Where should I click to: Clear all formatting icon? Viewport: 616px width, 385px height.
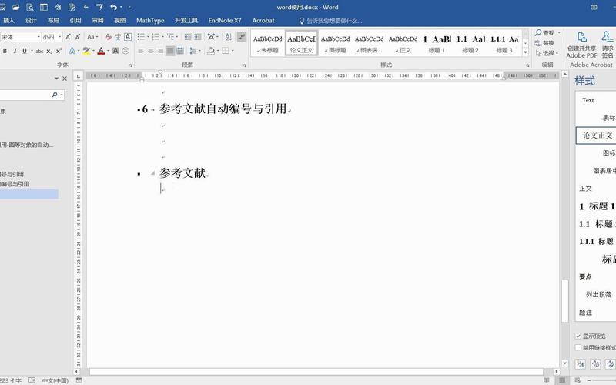109,37
